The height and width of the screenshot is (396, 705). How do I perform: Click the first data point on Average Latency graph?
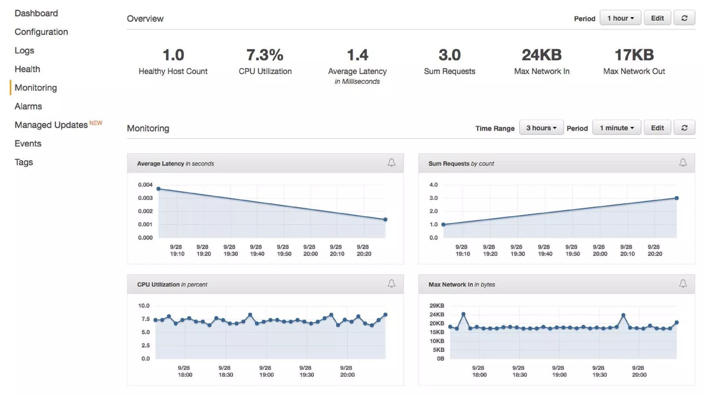pyautogui.click(x=159, y=189)
